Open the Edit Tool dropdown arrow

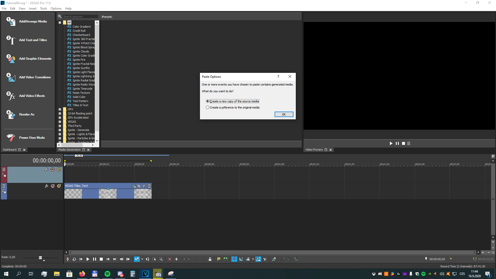pyautogui.click(x=142, y=259)
